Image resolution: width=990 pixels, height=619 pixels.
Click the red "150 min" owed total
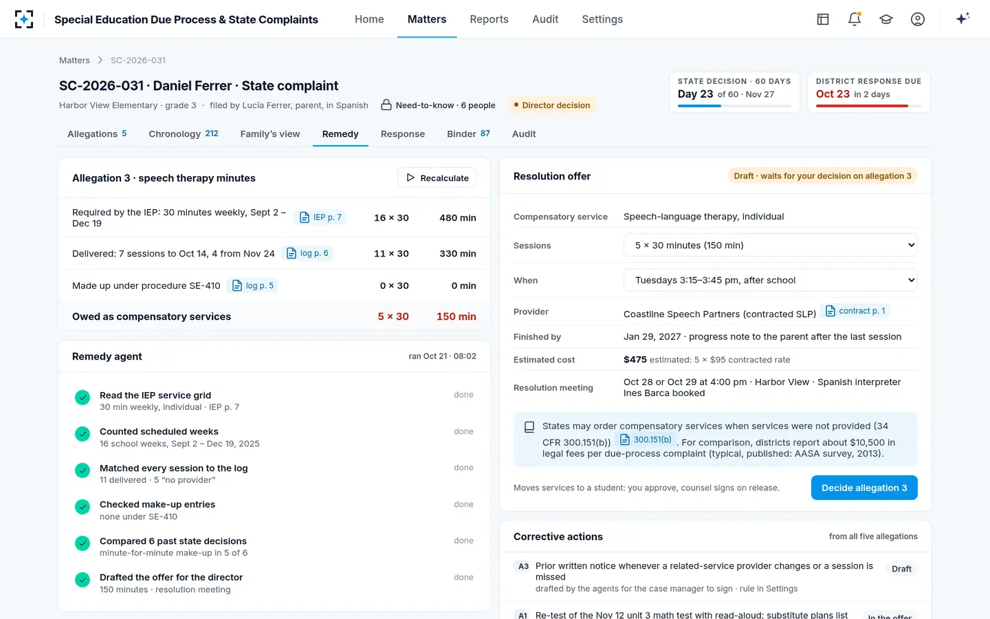(456, 316)
